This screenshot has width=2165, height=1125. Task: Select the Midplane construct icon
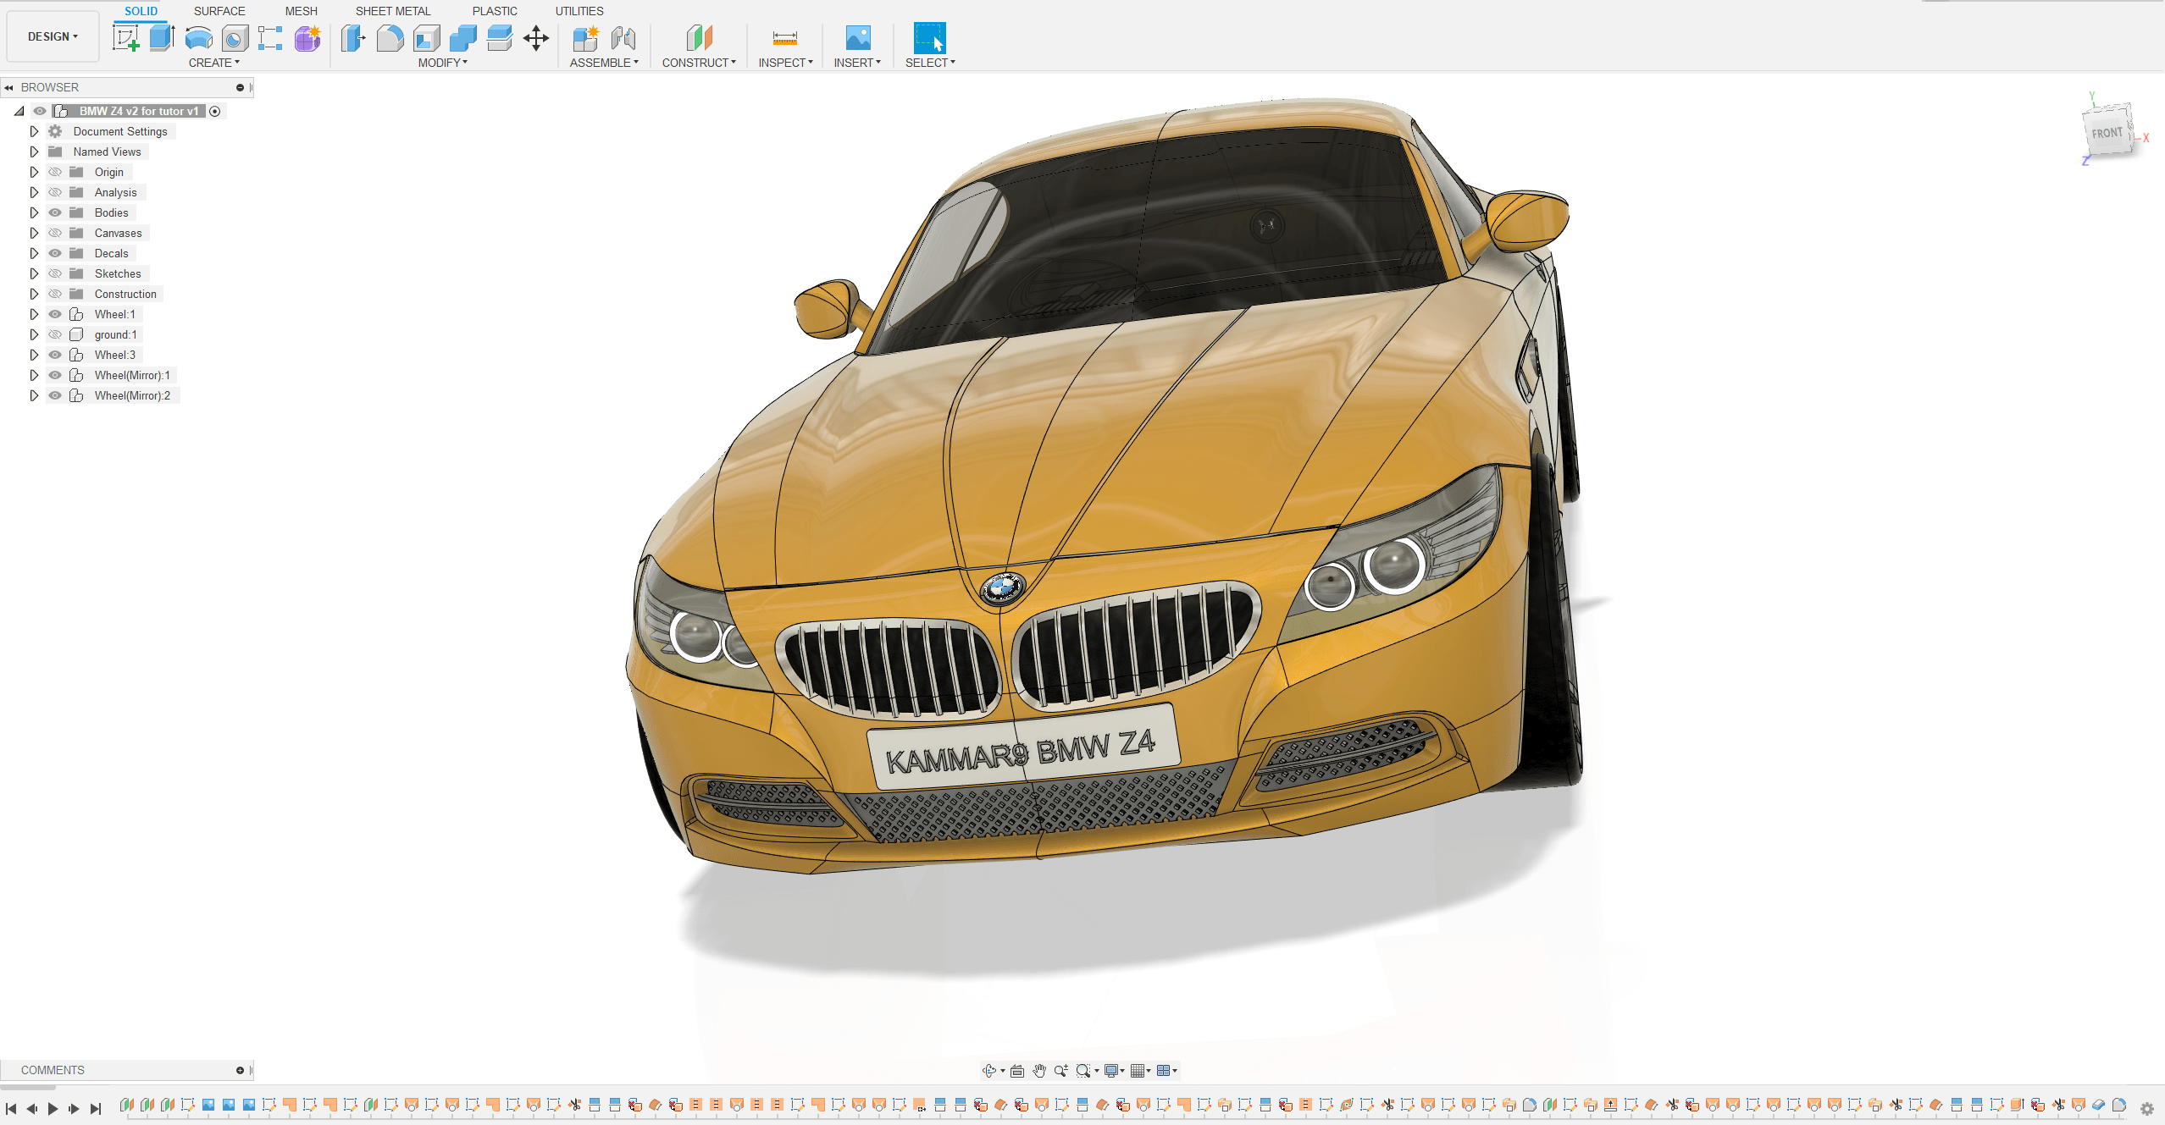tap(699, 38)
